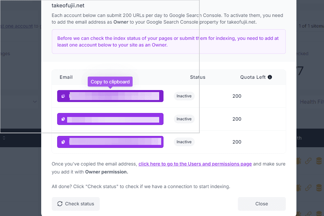Click the Quota Left info icon
This screenshot has width=324, height=216.
pos(270,77)
